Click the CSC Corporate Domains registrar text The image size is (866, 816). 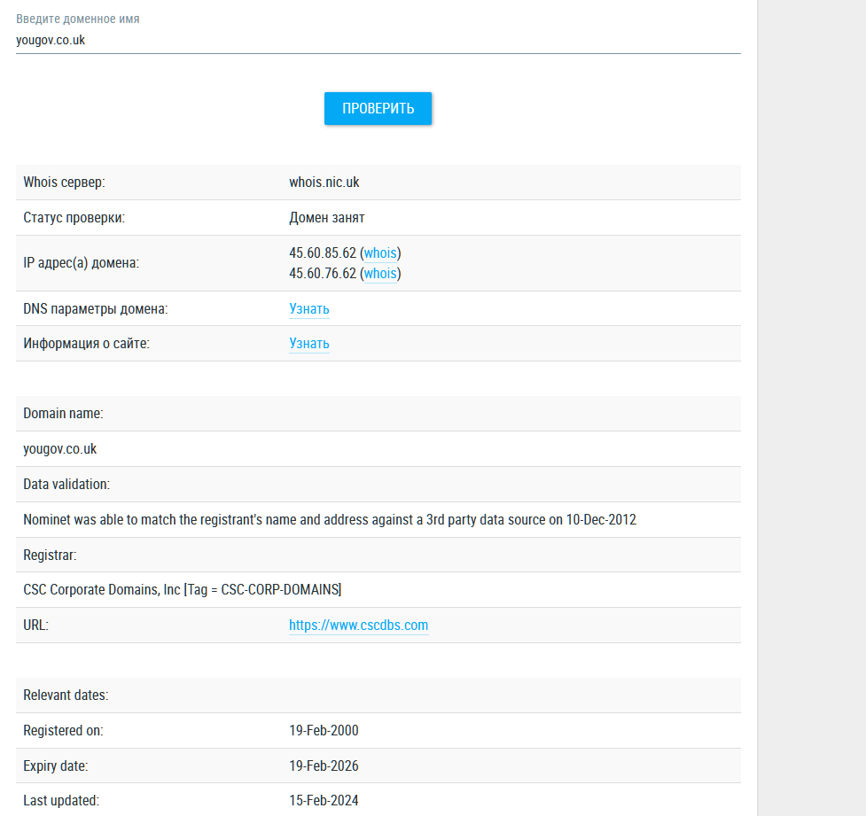tap(182, 590)
